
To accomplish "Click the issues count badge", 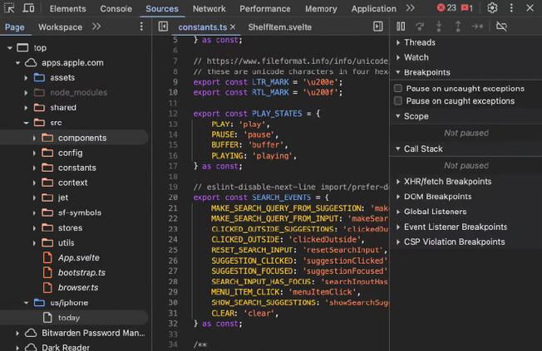I will point(466,8).
